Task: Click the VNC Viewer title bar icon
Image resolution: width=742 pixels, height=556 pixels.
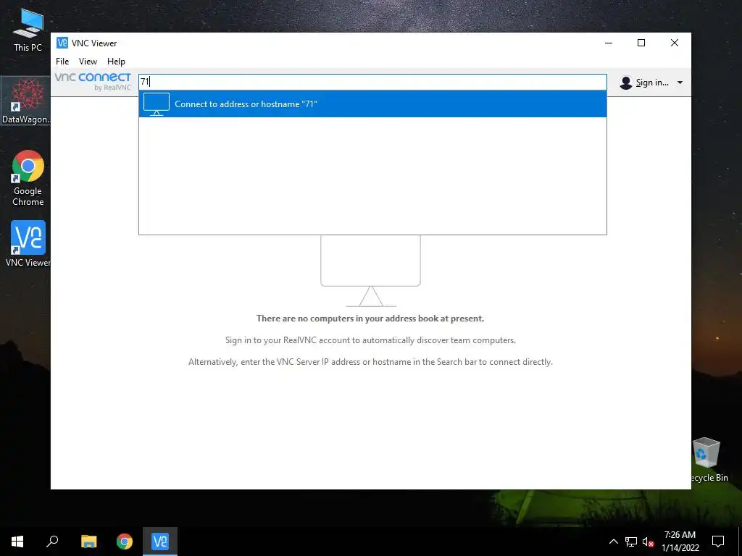Action: (62, 43)
